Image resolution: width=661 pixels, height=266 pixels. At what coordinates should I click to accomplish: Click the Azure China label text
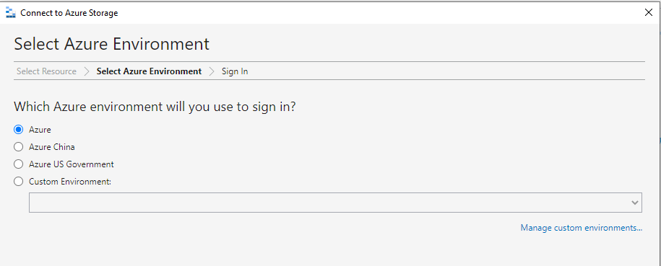52,147
